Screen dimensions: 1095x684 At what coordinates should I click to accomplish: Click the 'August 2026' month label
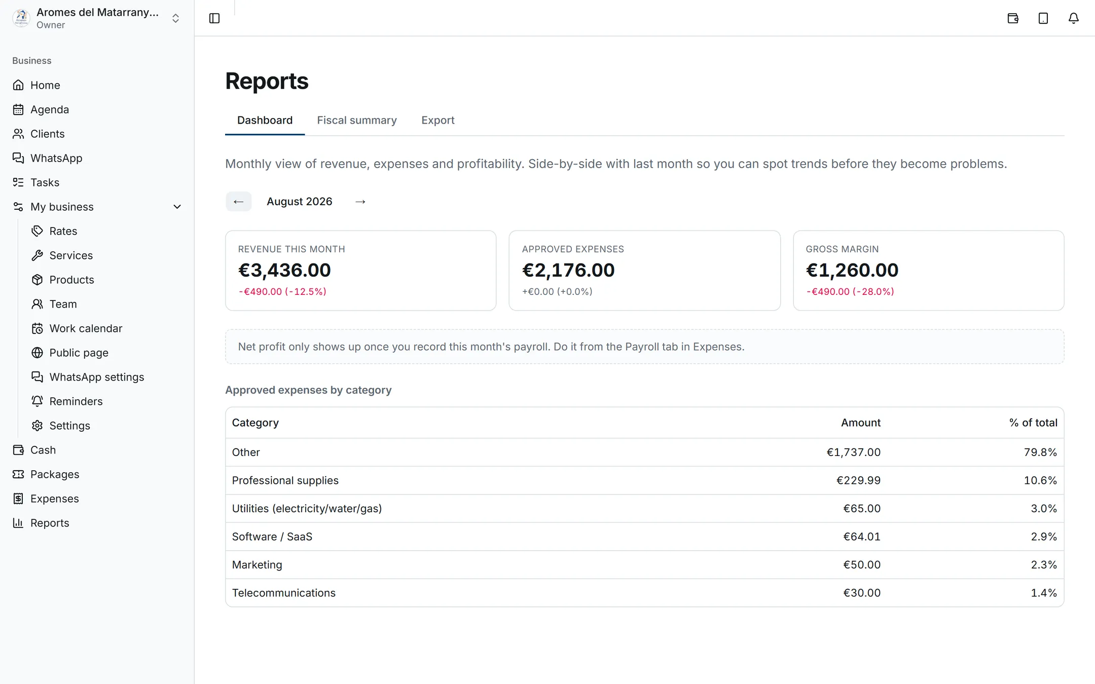click(x=300, y=202)
